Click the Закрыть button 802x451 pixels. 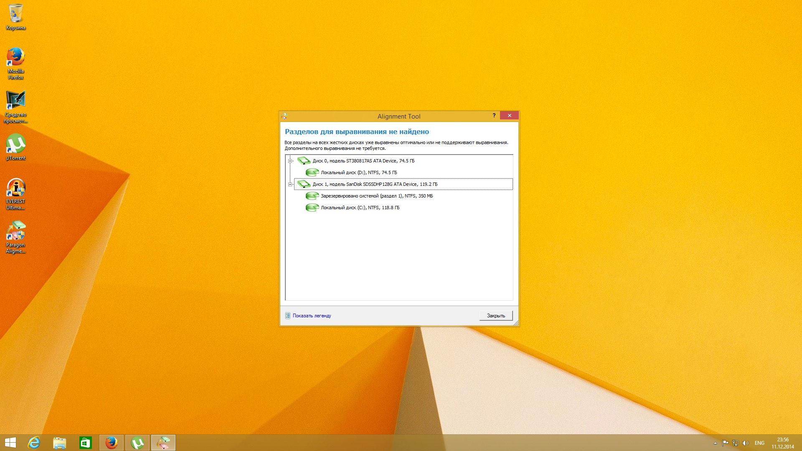point(496,316)
